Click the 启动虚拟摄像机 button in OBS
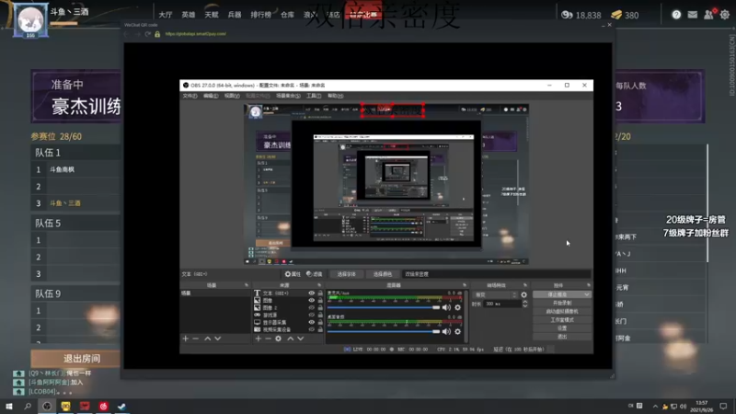Image resolution: width=736 pixels, height=414 pixels. [x=562, y=311]
